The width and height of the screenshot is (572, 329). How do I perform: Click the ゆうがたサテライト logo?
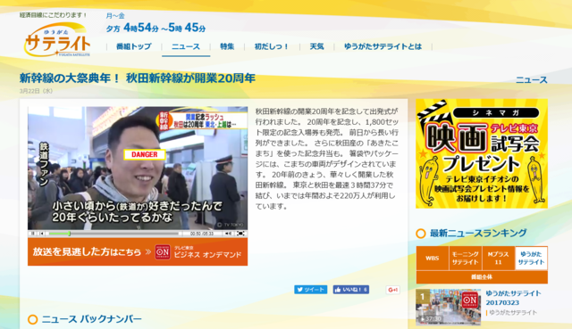tap(57, 40)
